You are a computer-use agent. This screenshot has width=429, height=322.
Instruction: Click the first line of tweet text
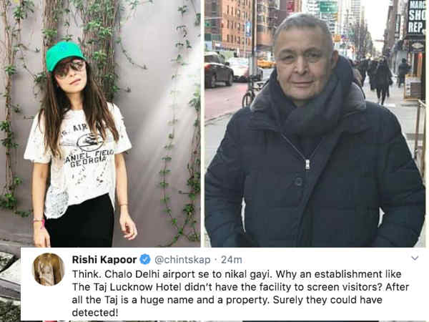tap(237, 274)
